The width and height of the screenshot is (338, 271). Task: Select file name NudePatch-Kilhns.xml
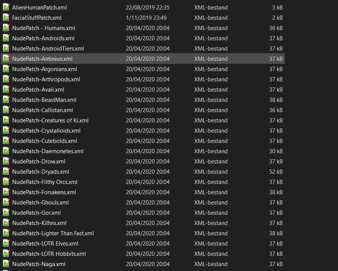tap(40, 223)
